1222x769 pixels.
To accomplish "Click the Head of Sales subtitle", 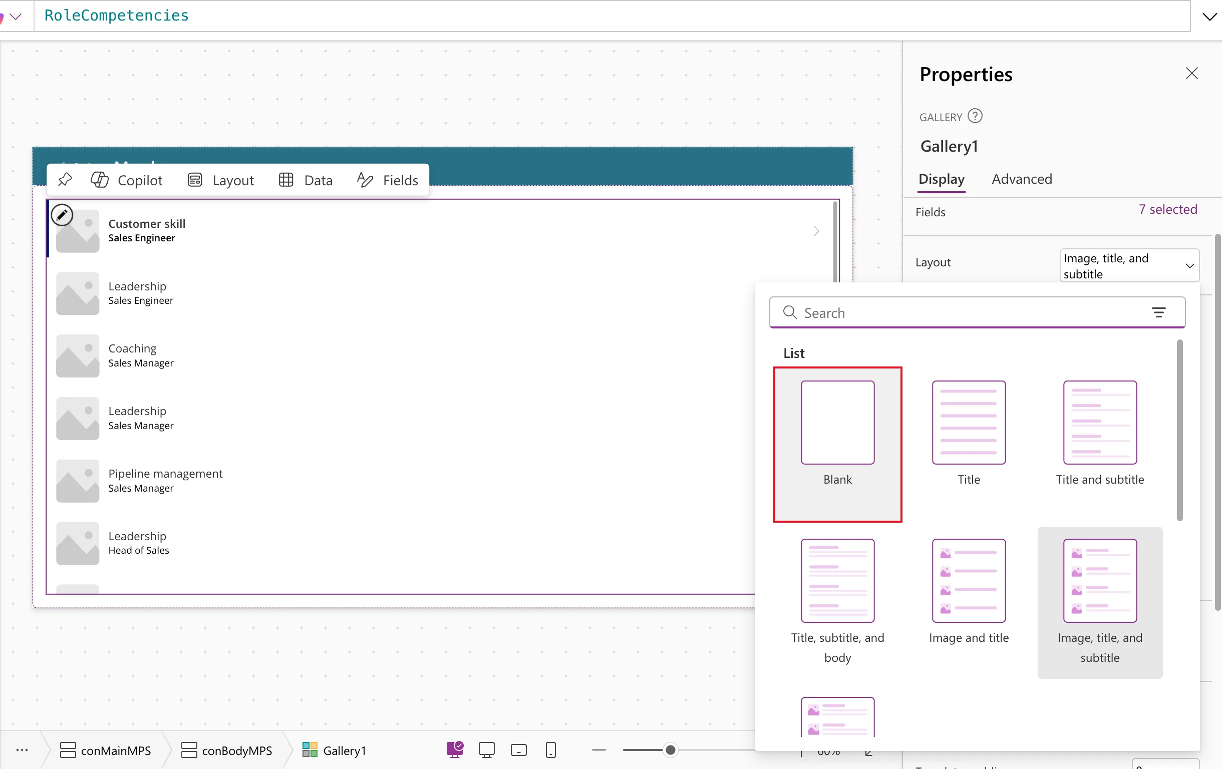I will pyautogui.click(x=139, y=550).
